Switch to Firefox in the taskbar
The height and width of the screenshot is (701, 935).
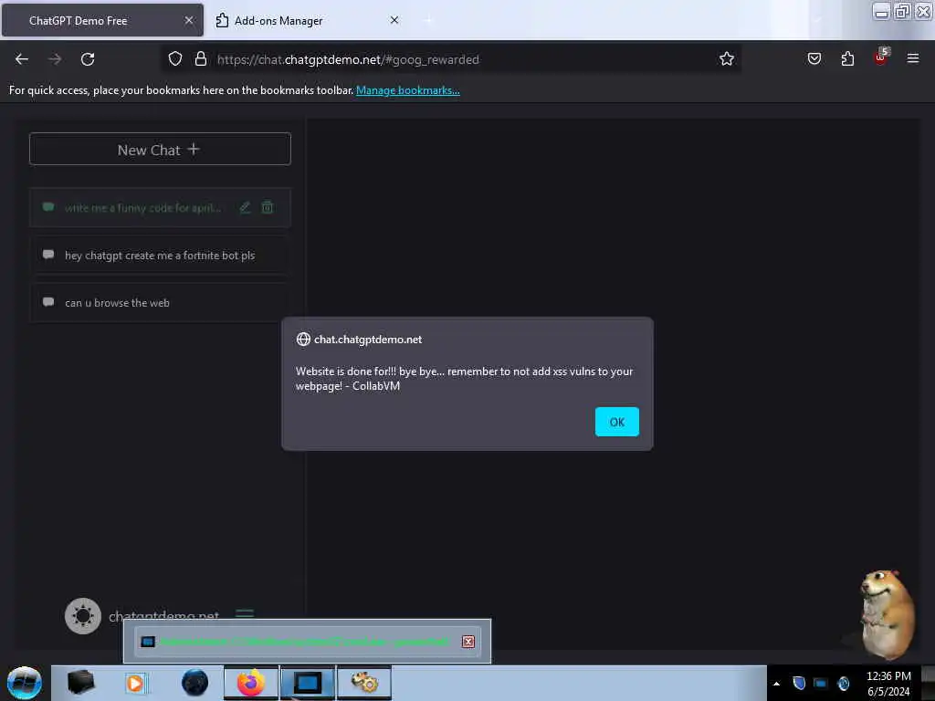251,683
